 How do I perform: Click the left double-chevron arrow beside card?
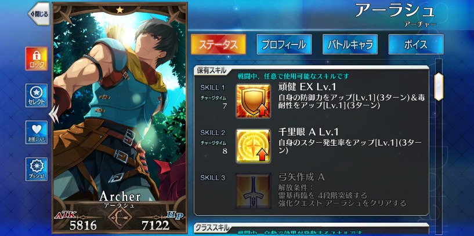[x=54, y=113]
